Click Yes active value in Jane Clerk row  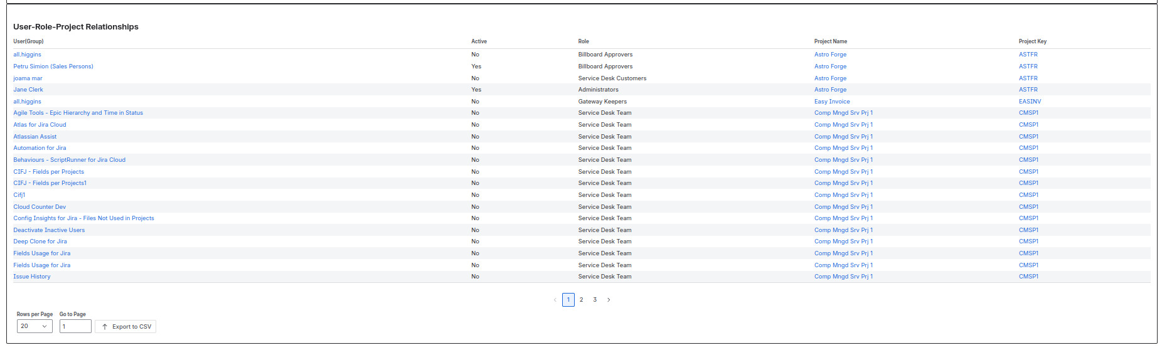click(476, 90)
